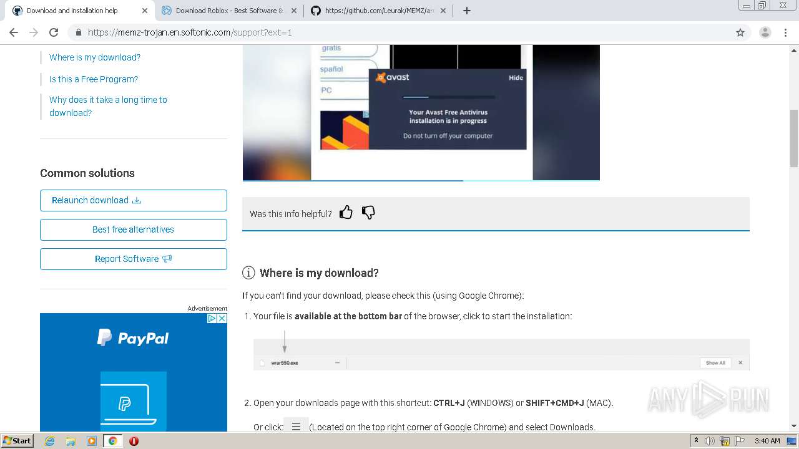Click the taskbar clock showing 3:40 AM

click(767, 441)
